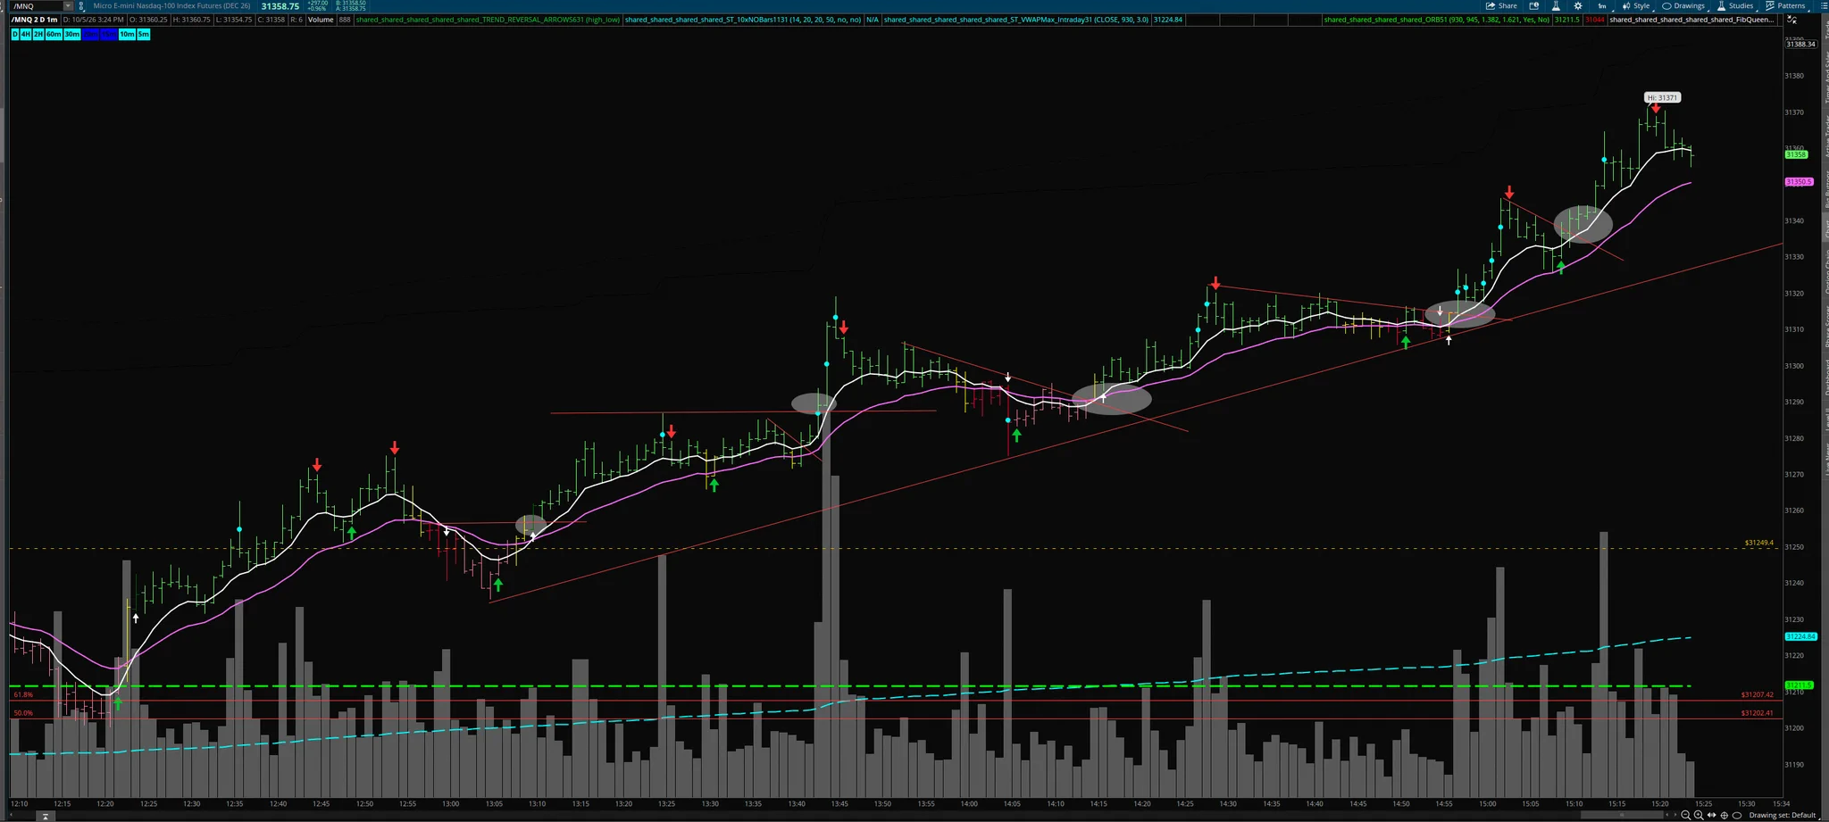Click the zoom out magnifier icon

[1686, 815]
